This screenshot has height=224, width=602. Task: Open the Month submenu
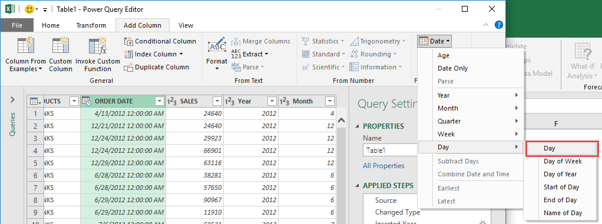pyautogui.click(x=470, y=108)
